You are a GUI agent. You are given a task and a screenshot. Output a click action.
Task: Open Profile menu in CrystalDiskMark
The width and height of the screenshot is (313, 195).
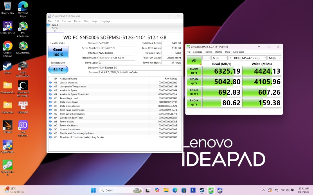coord(208,52)
